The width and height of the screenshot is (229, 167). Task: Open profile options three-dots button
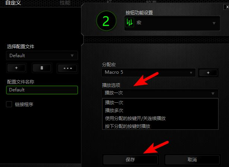(68, 68)
